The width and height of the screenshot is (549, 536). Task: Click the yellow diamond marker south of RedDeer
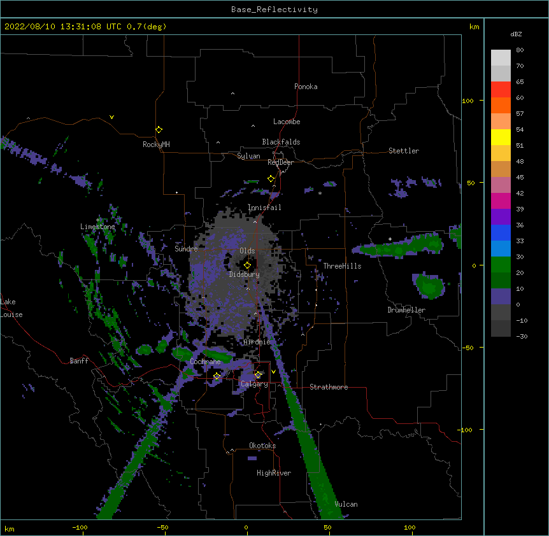click(x=271, y=179)
